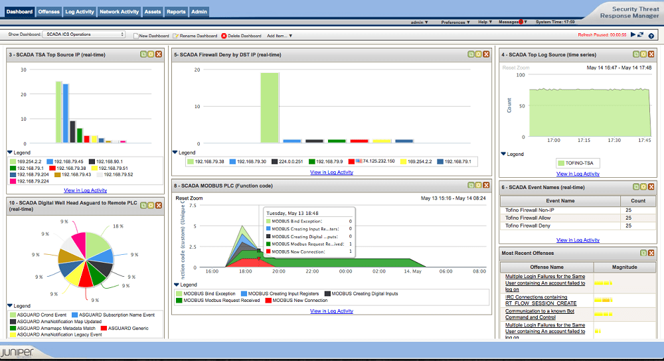
Task: Open the Admin tab
Action: point(199,12)
